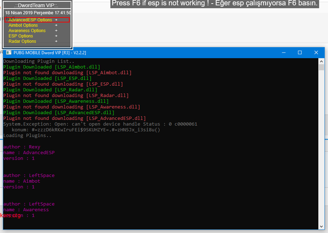This screenshot has width=328, height=233.
Task: Open the Radar Options menu entry
Action: coord(22,41)
